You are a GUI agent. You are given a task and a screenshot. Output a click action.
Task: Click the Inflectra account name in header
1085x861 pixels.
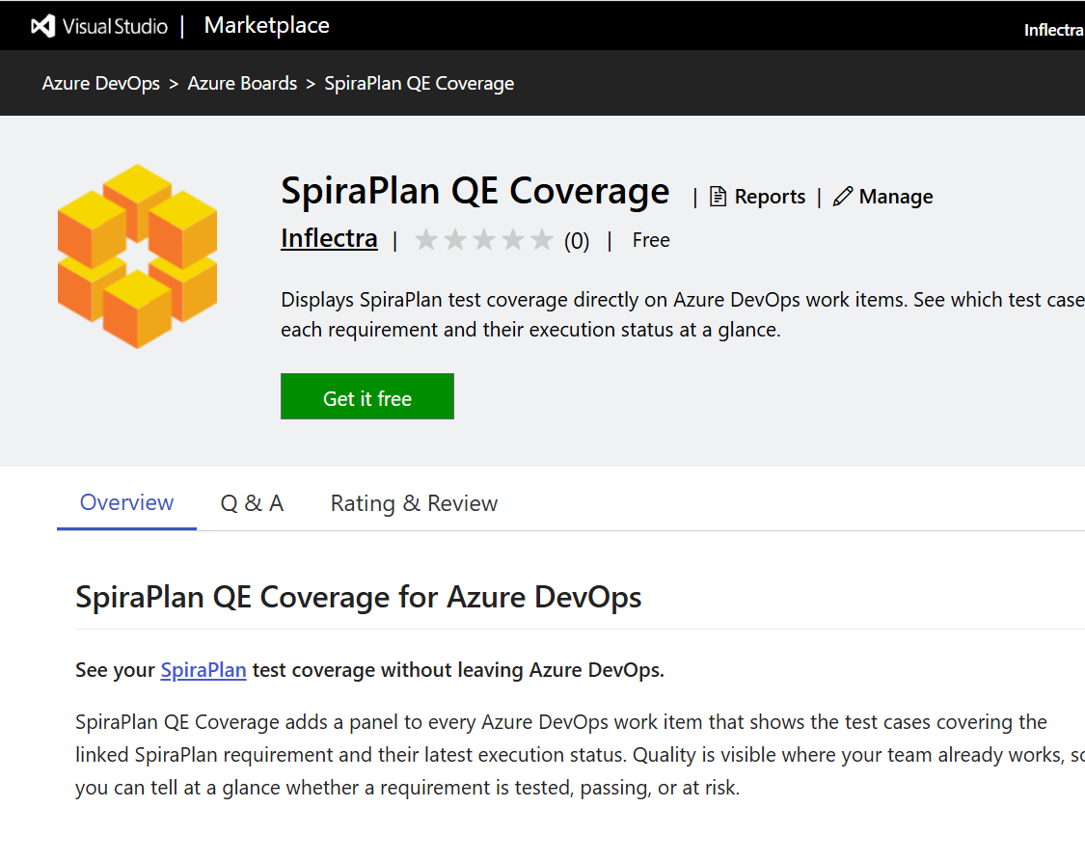point(1054,31)
